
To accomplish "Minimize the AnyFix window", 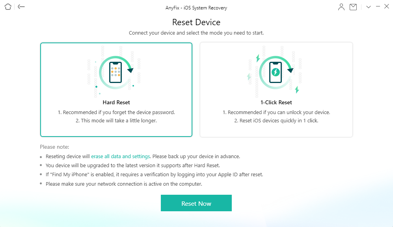I will coord(378,7).
